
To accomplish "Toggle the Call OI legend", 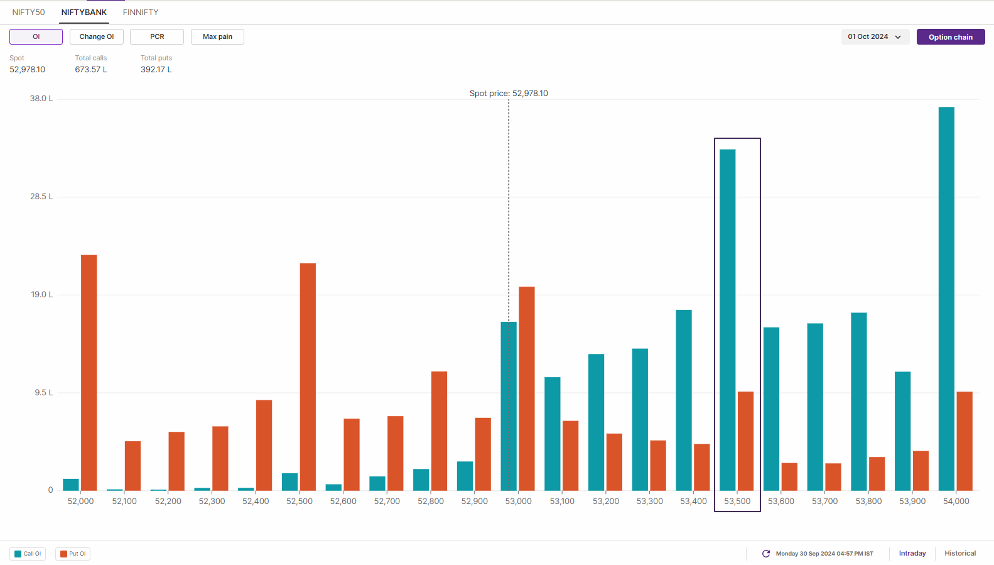I will [28, 554].
